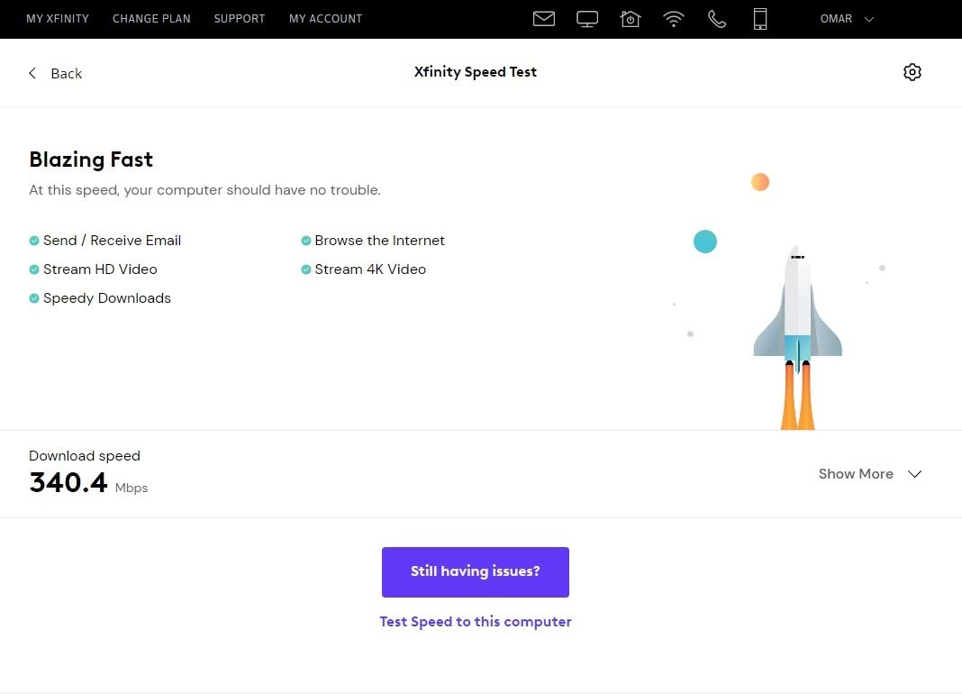Open the TV monitor icon
Viewport: 962px width, 694px height.
[587, 19]
